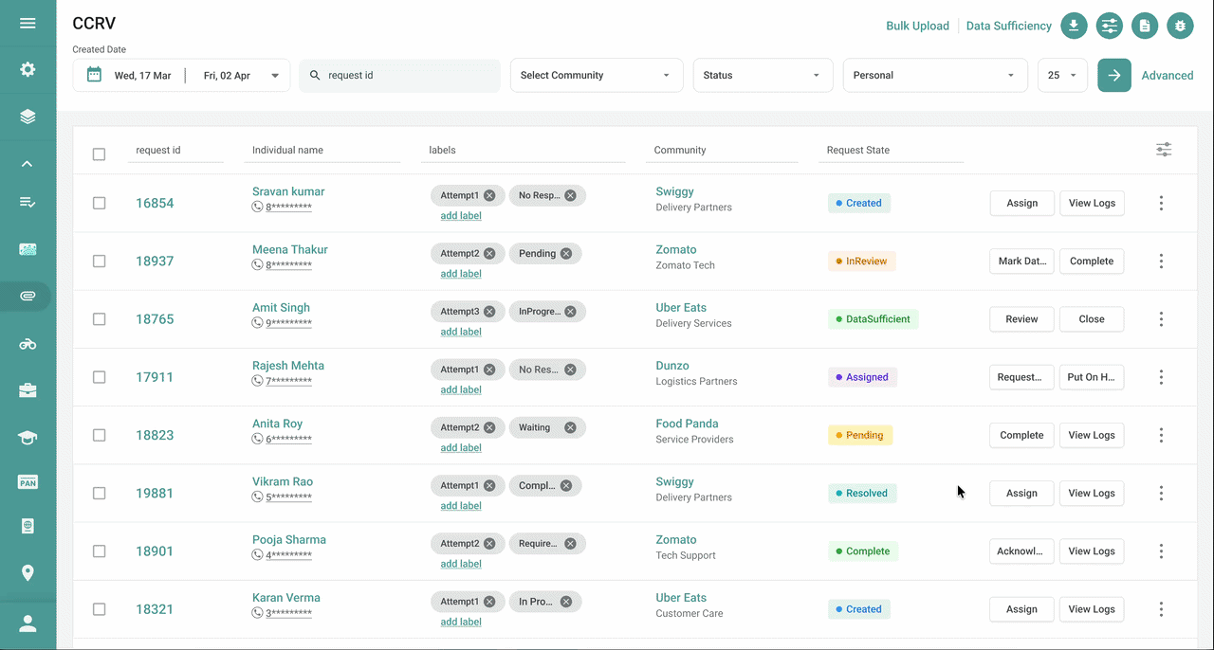Click Assign for Sravan kumar
Screen dimensions: 1214x650
[1021, 203]
